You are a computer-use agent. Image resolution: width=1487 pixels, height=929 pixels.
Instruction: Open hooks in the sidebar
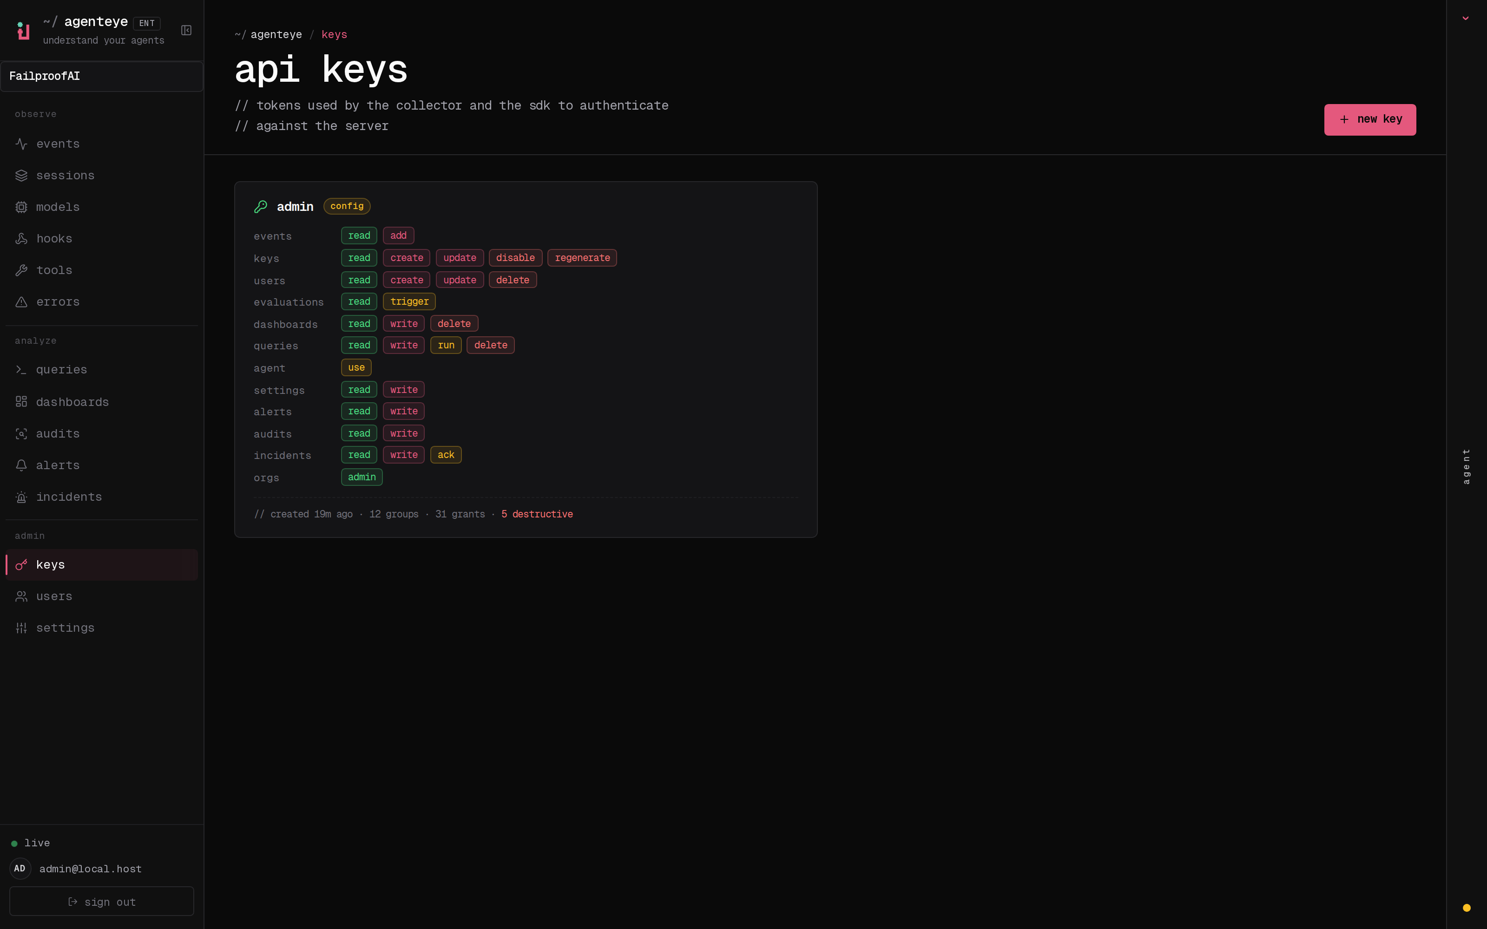point(101,238)
